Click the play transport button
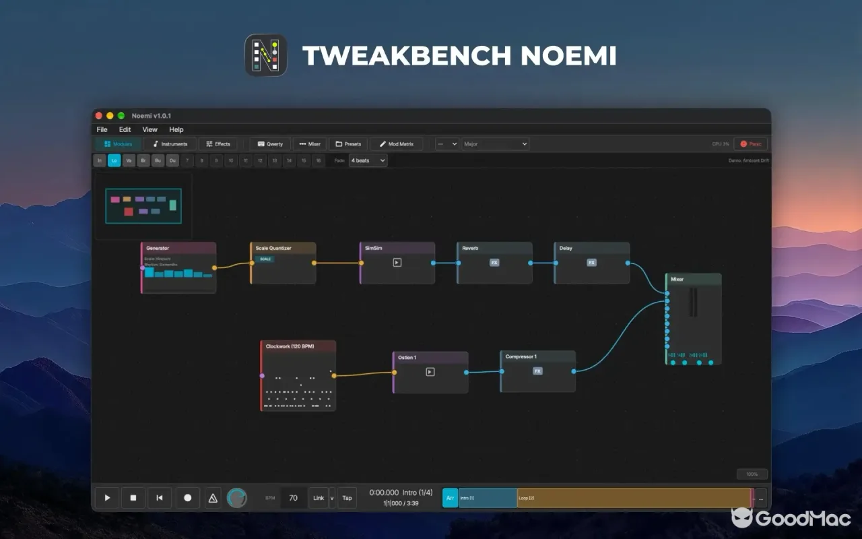Image resolution: width=862 pixels, height=539 pixels. pyautogui.click(x=107, y=498)
